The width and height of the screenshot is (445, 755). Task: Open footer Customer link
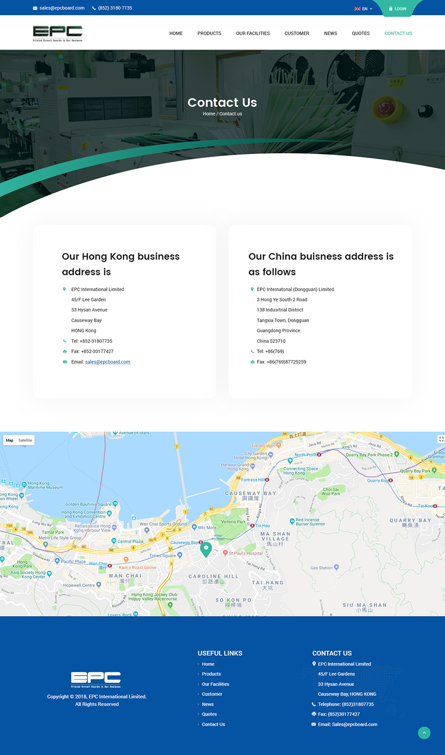(212, 694)
